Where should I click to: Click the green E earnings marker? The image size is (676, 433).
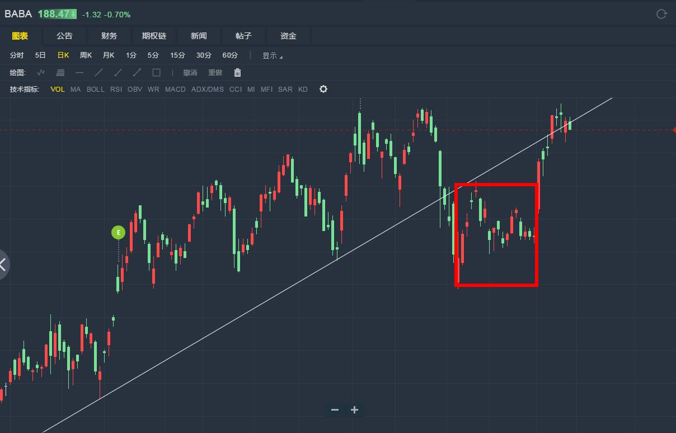click(118, 232)
